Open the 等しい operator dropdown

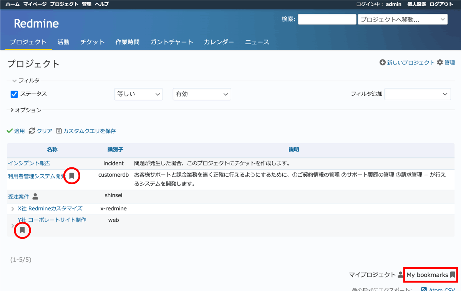point(138,94)
